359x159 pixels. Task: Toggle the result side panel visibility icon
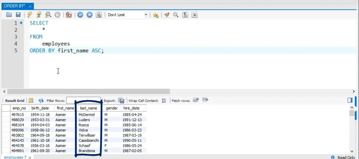click(350, 100)
